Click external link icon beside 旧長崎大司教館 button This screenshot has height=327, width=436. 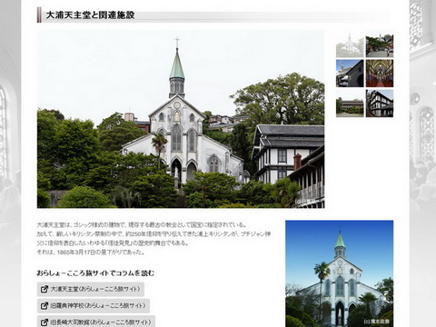coord(45,322)
